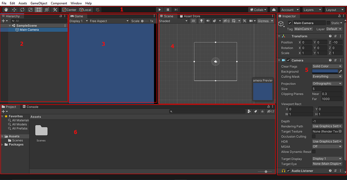Image resolution: width=347 pixels, height=180 pixels.
Task: Start Play mode
Action: pyautogui.click(x=160, y=10)
